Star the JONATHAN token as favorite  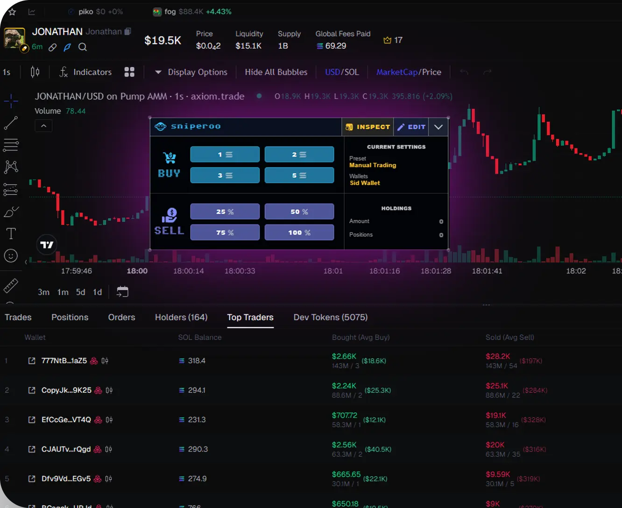[x=12, y=12]
